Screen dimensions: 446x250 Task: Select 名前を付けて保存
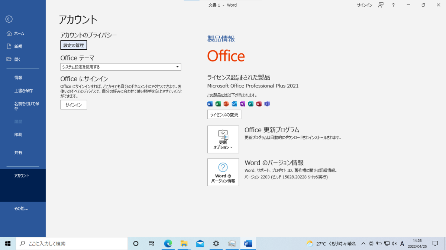tap(23, 106)
